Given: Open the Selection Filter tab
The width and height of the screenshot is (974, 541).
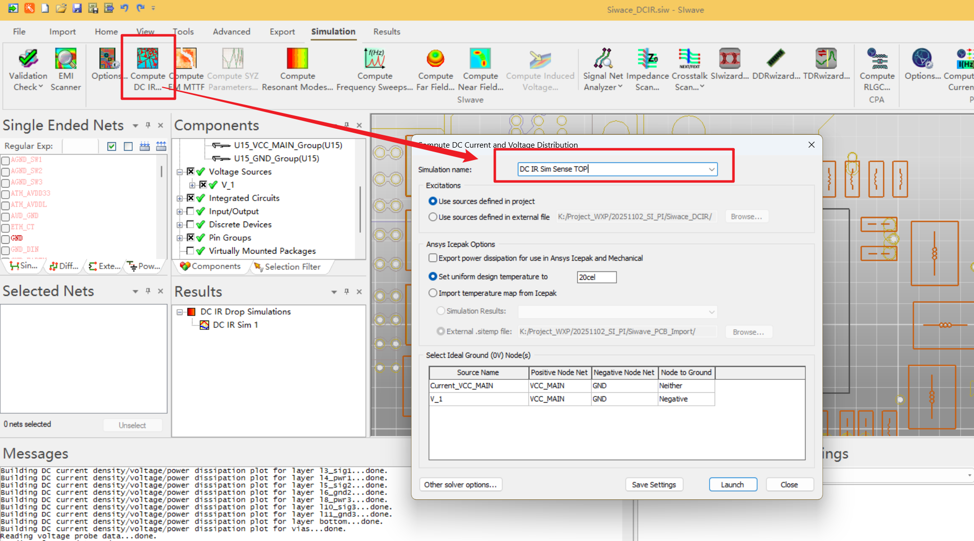Looking at the screenshot, I should pos(292,267).
